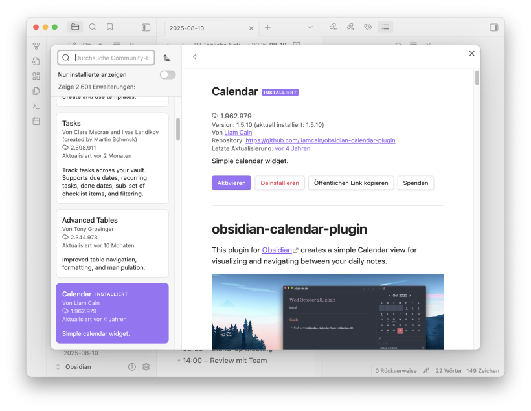The image size is (531, 411).
Task: Toggle the editing mode pencil icon
Action: tap(426, 371)
